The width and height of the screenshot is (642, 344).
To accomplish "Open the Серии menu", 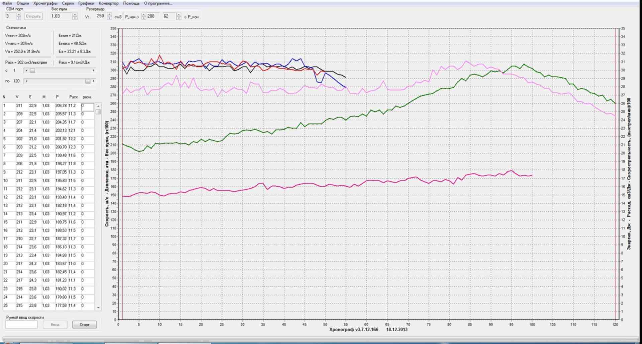I will pos(68,3).
